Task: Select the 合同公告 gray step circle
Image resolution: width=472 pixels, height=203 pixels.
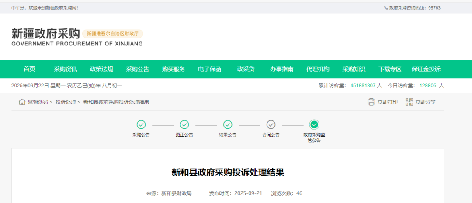Action: click(271, 124)
